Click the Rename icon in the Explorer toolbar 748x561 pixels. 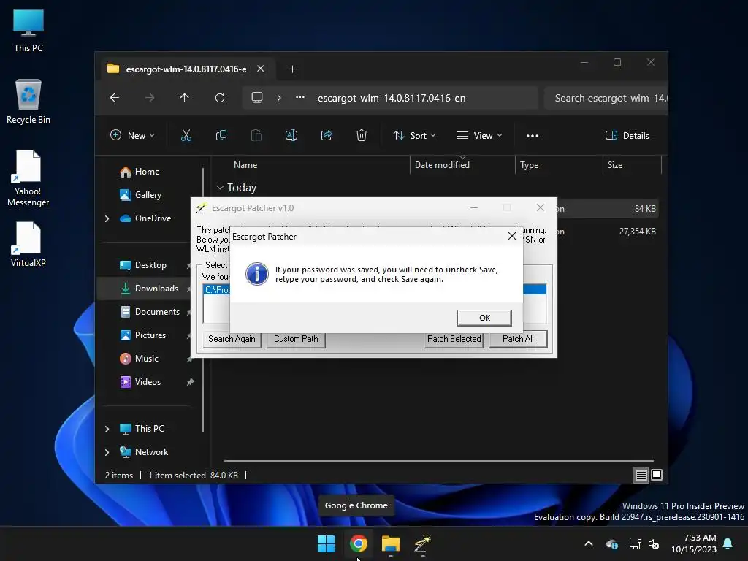pos(291,135)
